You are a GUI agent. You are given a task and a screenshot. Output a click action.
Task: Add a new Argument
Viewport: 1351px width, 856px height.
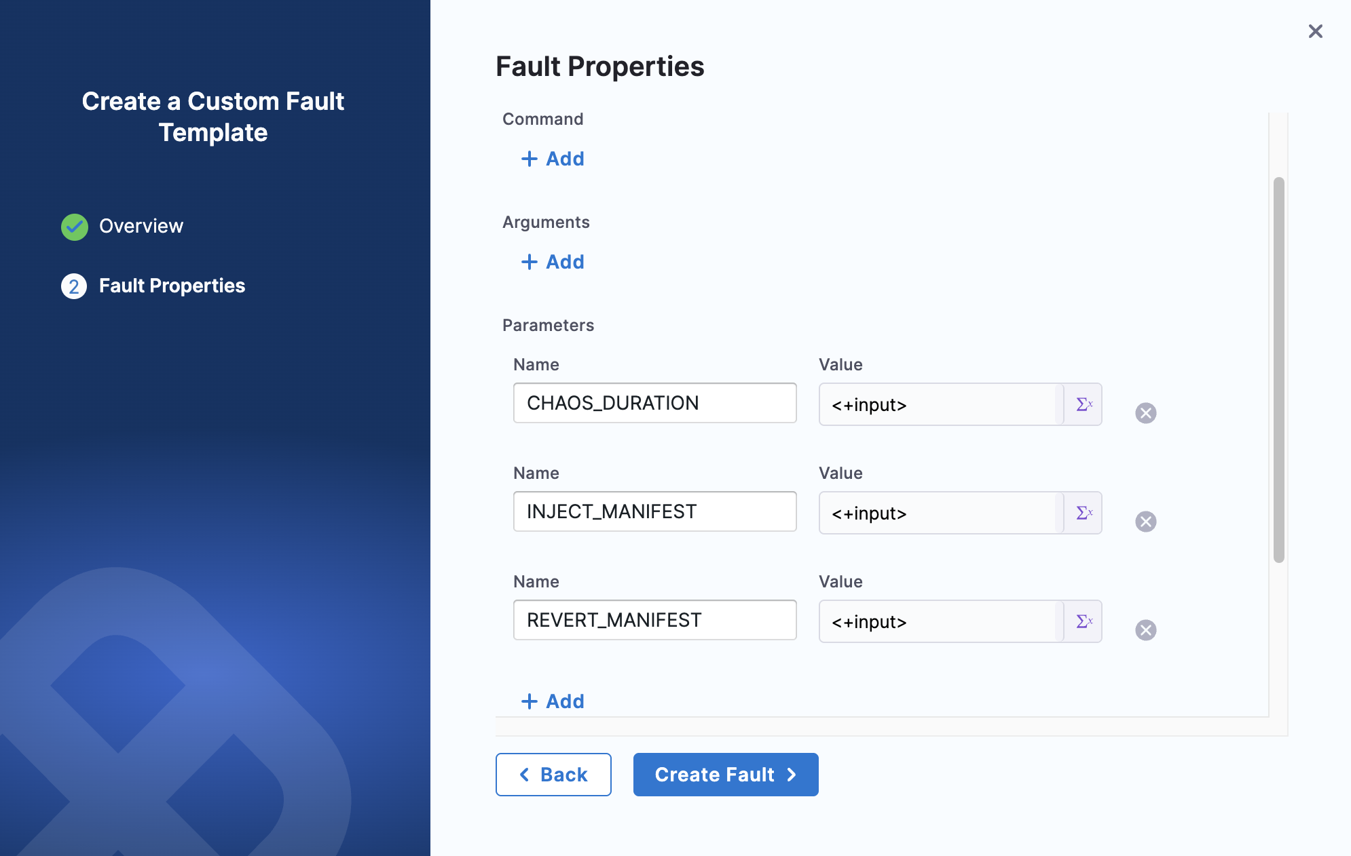click(x=553, y=262)
